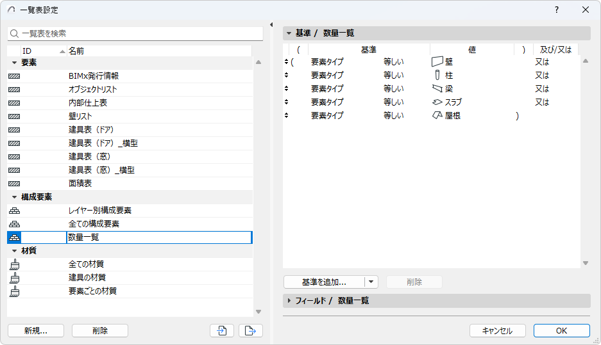Click the 削除 button under the list
This screenshot has height=345, width=601.
100,330
